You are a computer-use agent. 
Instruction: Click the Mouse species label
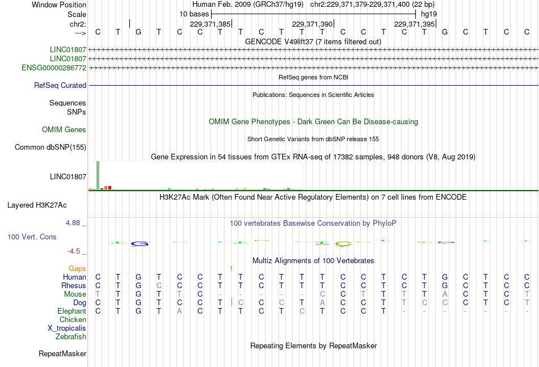(75, 294)
